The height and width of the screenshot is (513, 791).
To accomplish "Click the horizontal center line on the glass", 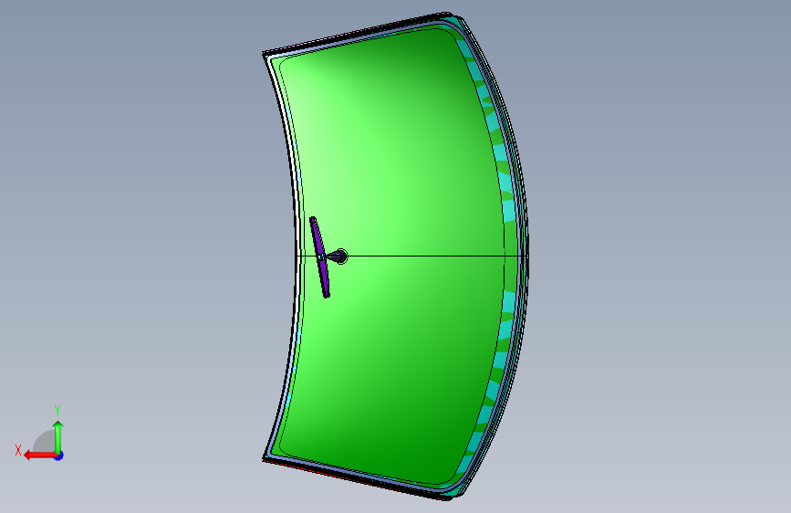I will coord(426,256).
